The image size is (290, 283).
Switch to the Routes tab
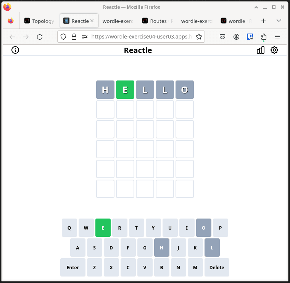click(x=158, y=21)
